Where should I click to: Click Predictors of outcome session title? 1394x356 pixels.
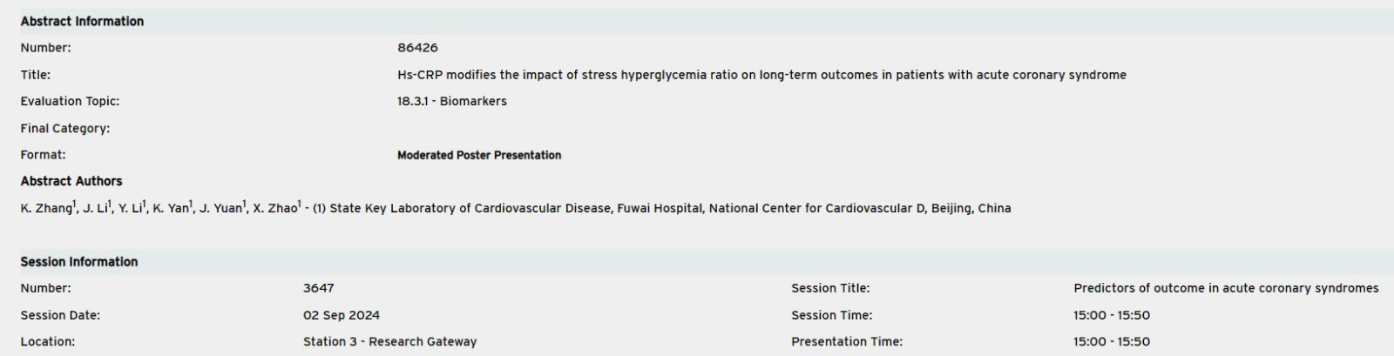1225,288
